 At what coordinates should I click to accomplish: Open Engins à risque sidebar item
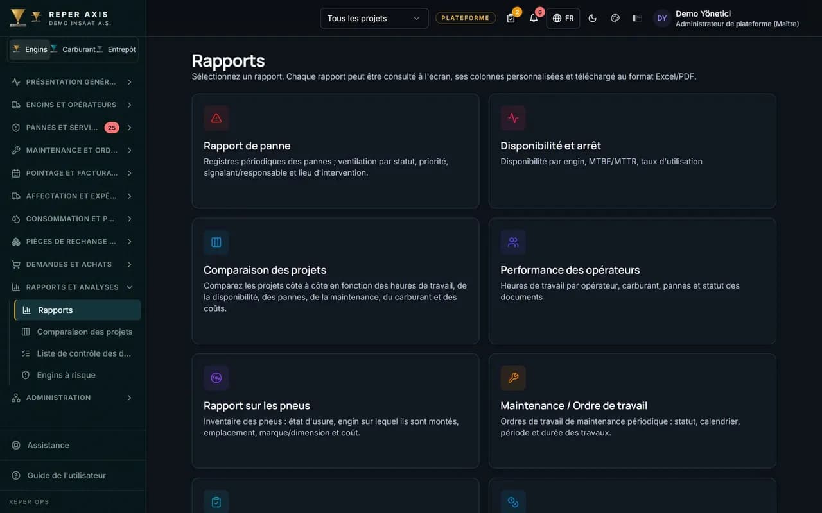click(78, 375)
